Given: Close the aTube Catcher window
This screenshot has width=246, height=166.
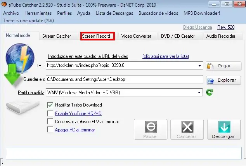Looking at the screenshot, I should click(239, 4).
